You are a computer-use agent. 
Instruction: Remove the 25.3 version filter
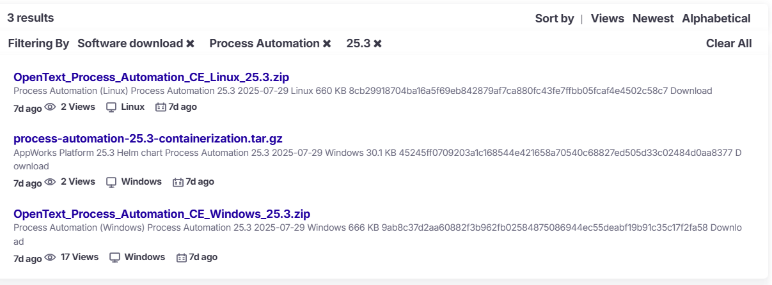tap(378, 43)
